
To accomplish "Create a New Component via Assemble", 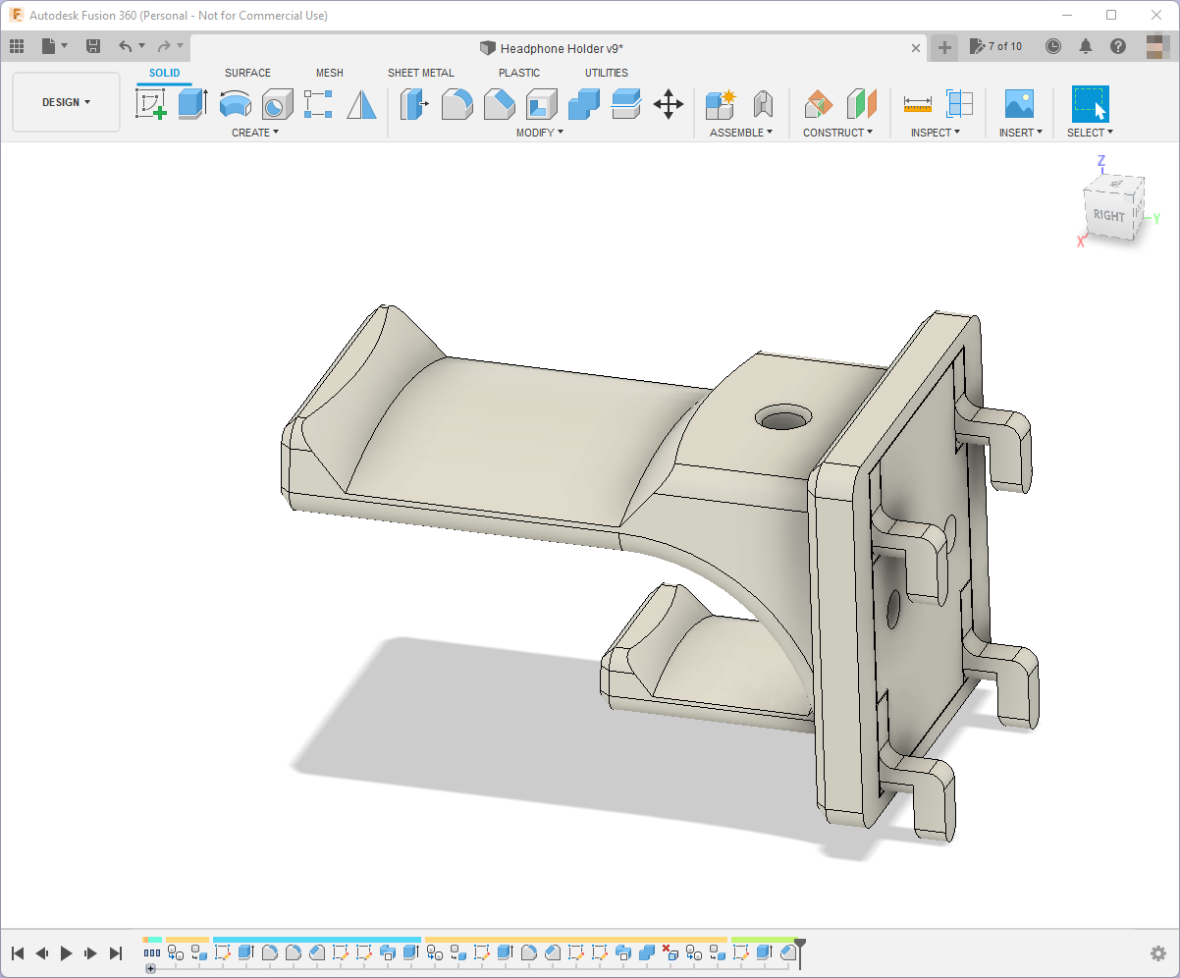I will tap(720, 103).
